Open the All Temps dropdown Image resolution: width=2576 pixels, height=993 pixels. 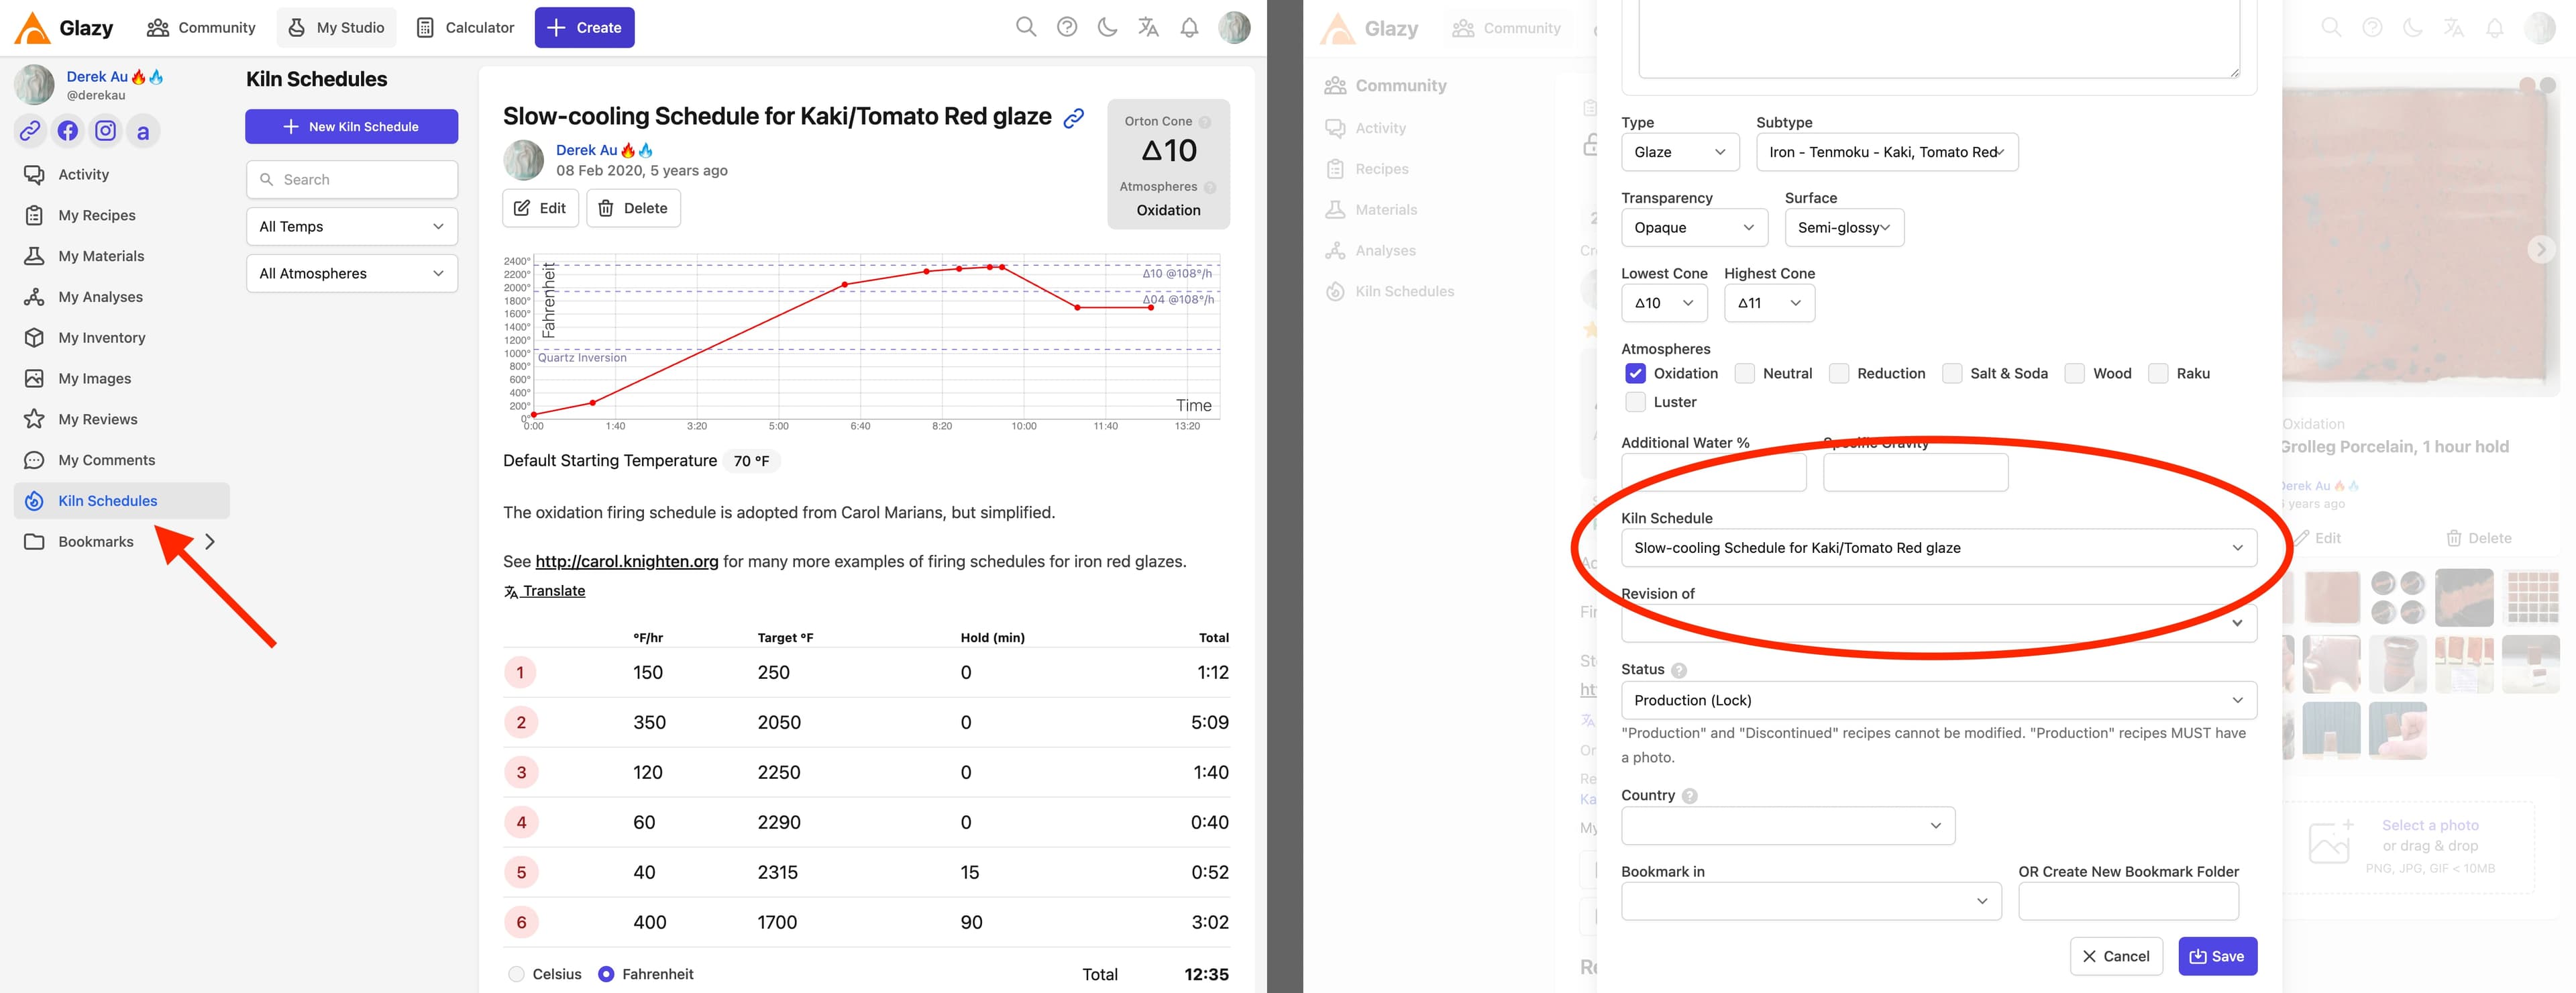click(x=352, y=227)
